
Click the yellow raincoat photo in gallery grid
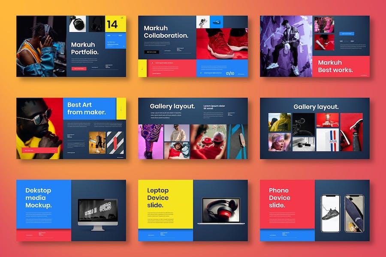pyautogui.click(x=280, y=122)
